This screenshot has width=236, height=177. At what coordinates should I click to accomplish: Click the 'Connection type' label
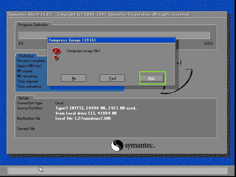(x=29, y=103)
